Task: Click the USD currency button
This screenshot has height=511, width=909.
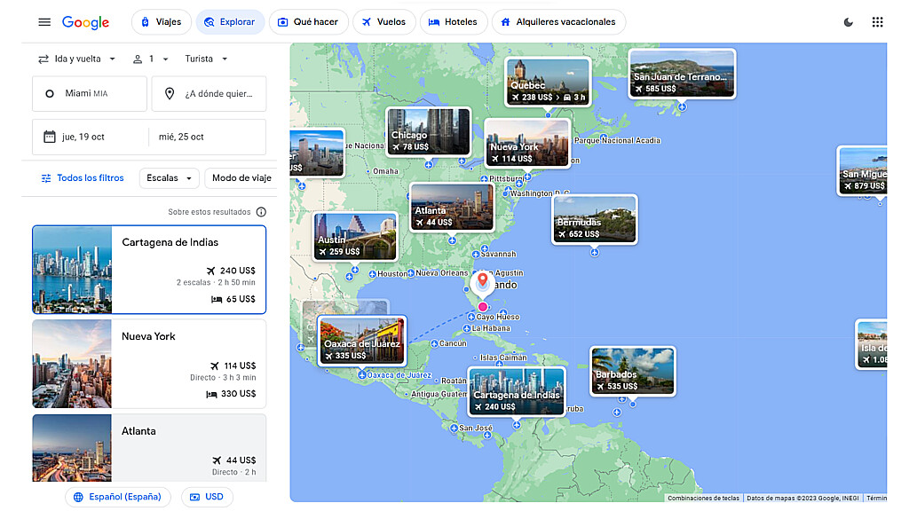Action: 207,497
